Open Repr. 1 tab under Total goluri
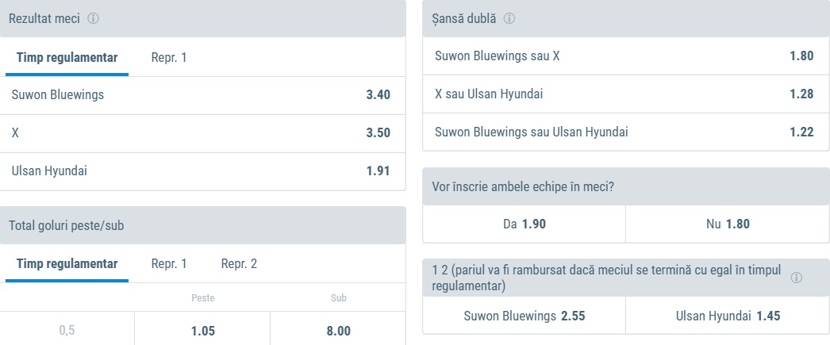Viewport: 830px width, 345px height. (169, 264)
